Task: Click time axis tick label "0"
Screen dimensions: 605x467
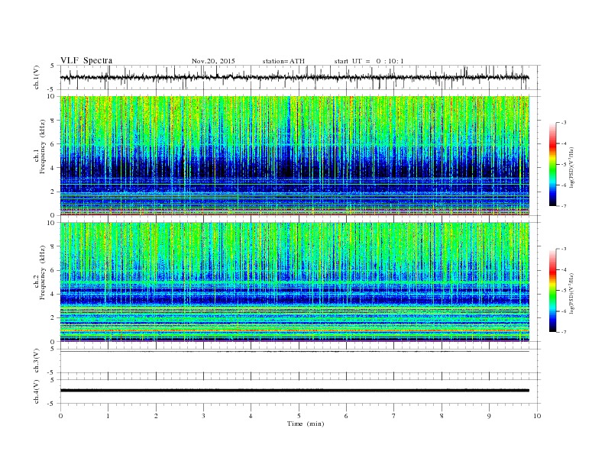Action: (x=60, y=416)
